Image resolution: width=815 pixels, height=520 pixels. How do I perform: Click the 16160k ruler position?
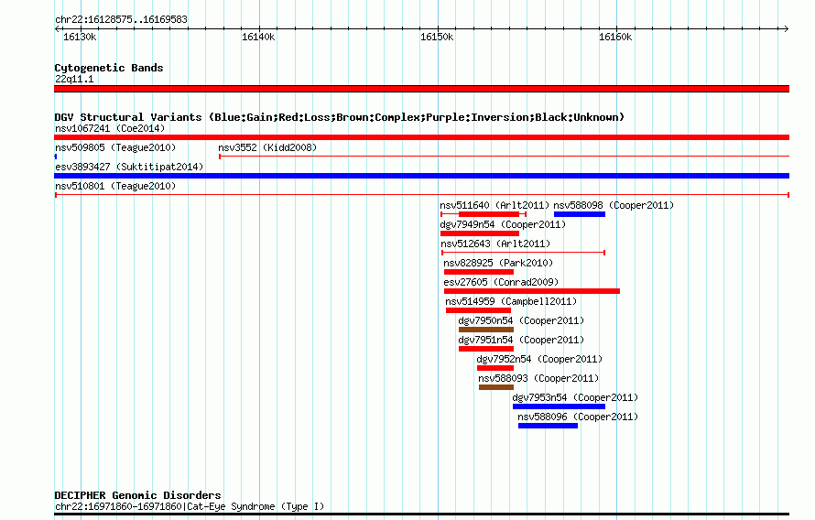615,37
